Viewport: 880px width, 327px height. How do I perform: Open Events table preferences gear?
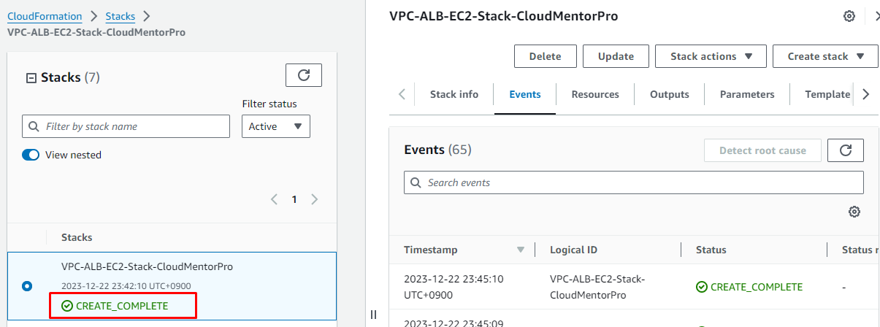pyautogui.click(x=854, y=212)
